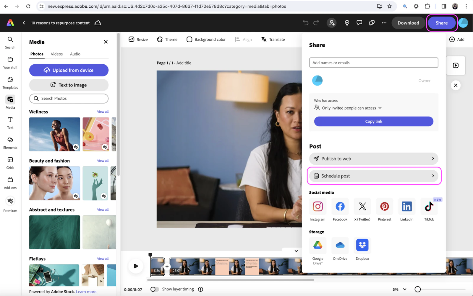The width and height of the screenshot is (473, 296).
Task: Open the Elements panel
Action: [x=10, y=142]
